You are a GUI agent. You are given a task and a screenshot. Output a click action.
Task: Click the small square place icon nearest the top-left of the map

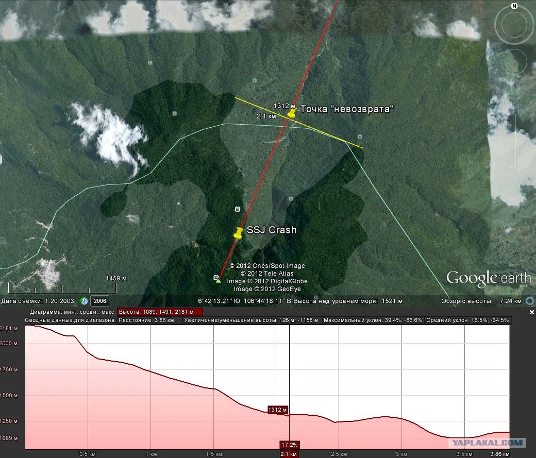coord(150,62)
